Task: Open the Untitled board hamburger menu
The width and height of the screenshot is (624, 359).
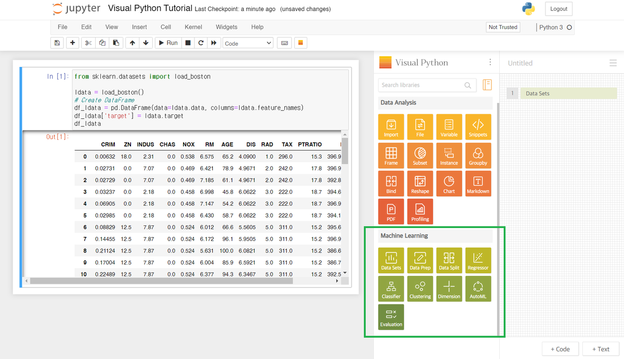Action: coord(613,63)
